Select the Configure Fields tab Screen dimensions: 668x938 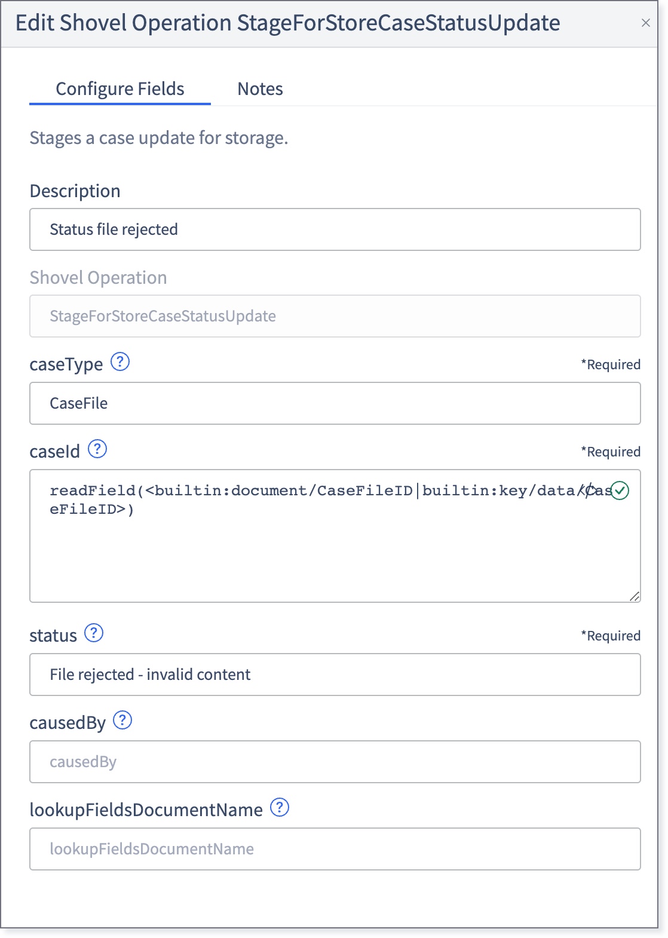pyautogui.click(x=120, y=89)
